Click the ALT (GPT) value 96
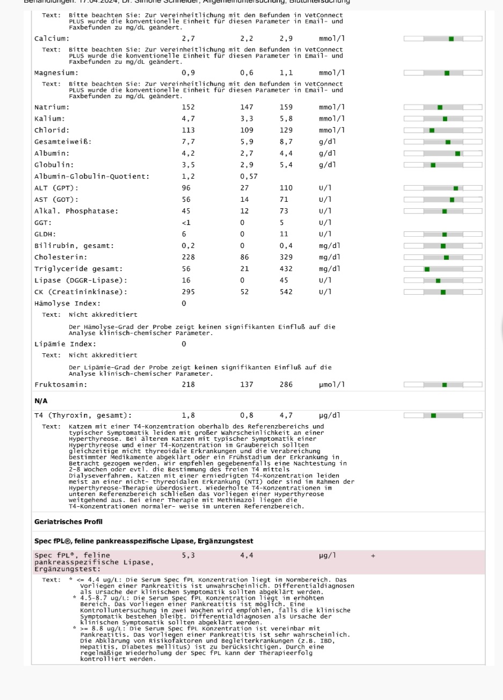Screen dimensions: 503x700 click(x=186, y=188)
